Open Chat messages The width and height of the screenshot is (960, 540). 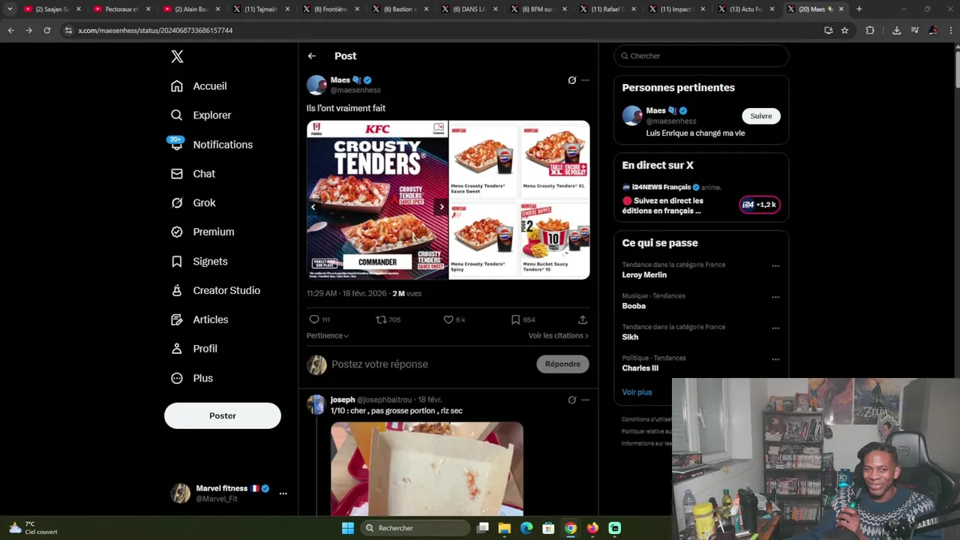[x=193, y=174]
